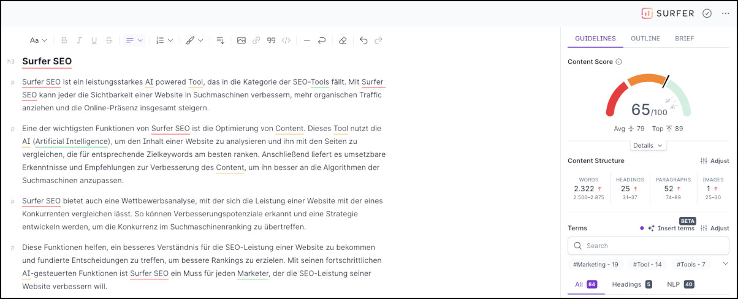Click the checkmark status icon
The height and width of the screenshot is (299, 738).
(707, 13)
